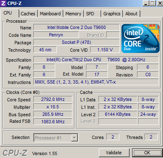Open the Graphics tab
Image resolution: width=163 pixels, height=158 pixels.
point(112,14)
